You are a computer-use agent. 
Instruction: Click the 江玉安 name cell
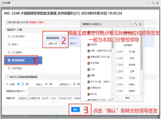(132, 78)
